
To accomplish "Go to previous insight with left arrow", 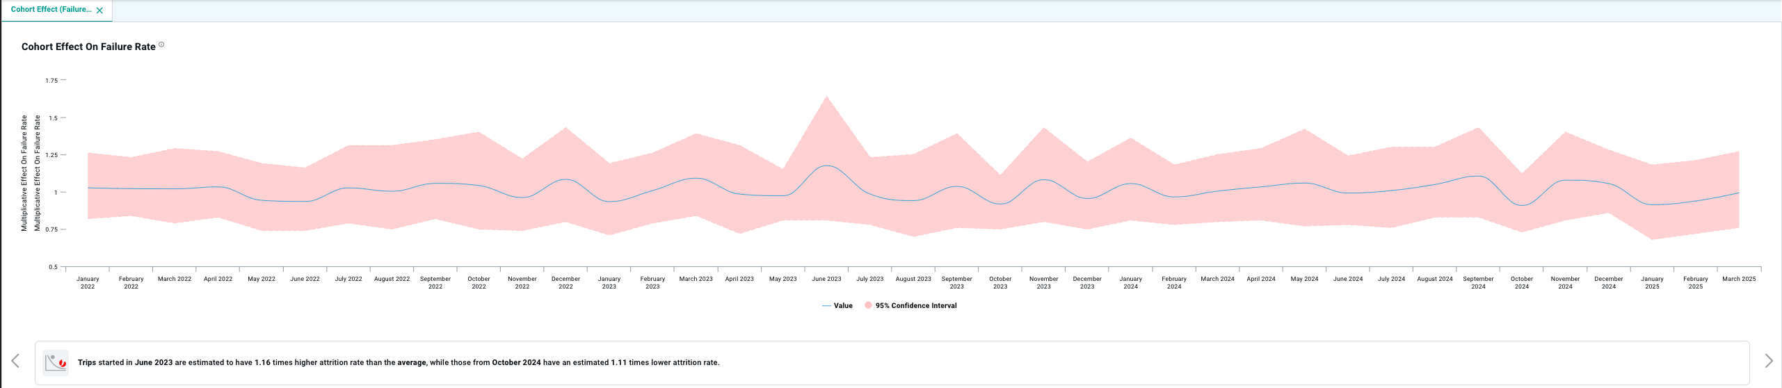I will pyautogui.click(x=15, y=360).
